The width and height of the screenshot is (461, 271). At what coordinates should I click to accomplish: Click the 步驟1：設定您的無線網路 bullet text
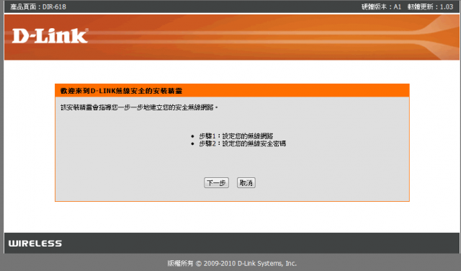click(x=236, y=136)
